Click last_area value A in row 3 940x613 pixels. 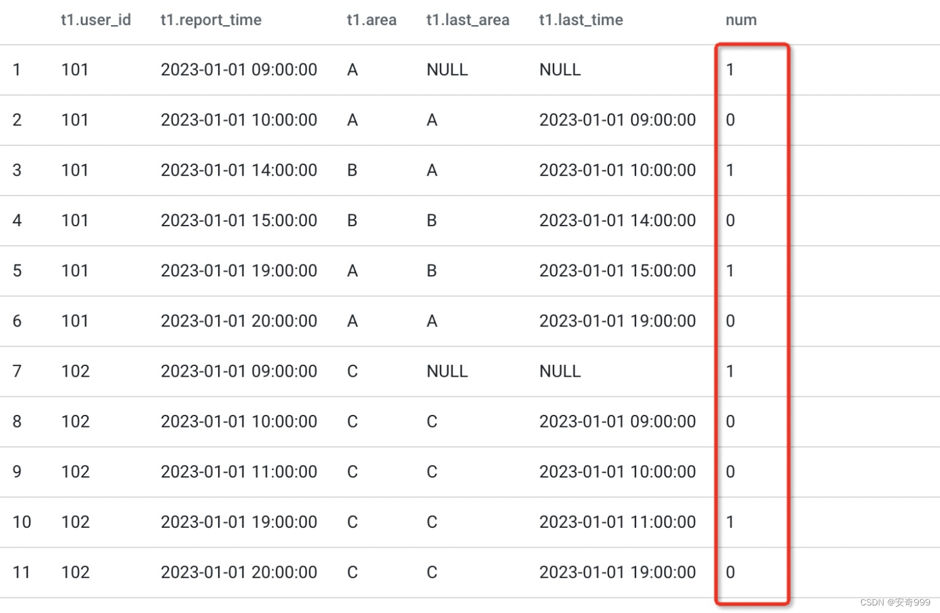click(x=432, y=170)
